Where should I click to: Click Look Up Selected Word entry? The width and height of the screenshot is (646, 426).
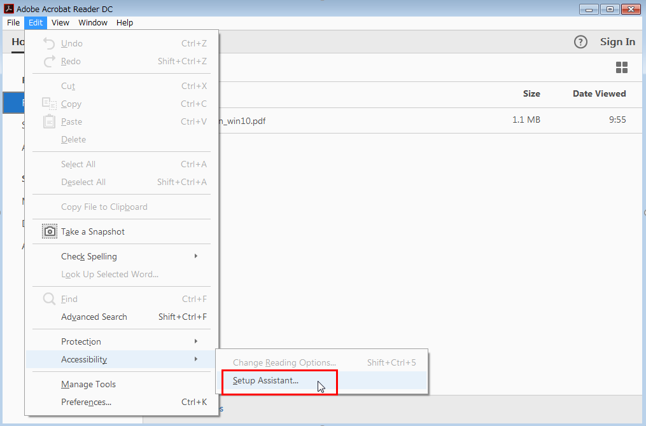pos(122,274)
